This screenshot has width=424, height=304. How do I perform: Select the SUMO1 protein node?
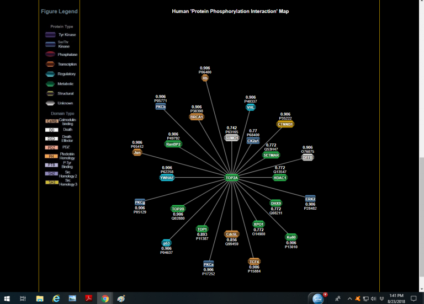coord(232,138)
